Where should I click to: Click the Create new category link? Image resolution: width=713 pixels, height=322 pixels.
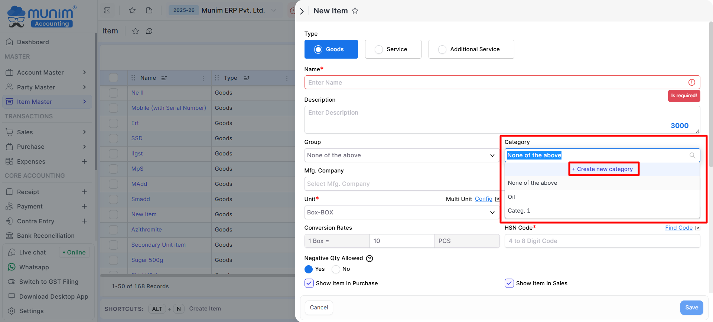click(602, 169)
